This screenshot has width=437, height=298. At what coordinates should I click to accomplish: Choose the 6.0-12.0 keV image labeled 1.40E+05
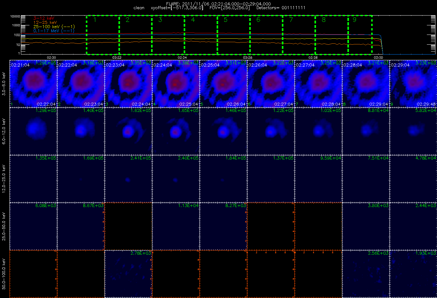point(81,131)
